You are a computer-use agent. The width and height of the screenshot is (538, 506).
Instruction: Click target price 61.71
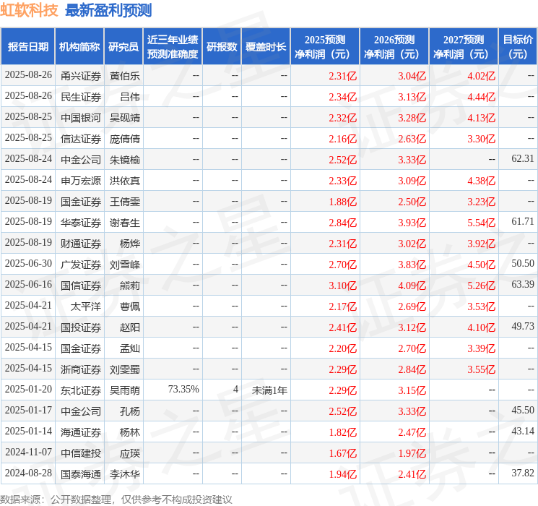pos(523,221)
